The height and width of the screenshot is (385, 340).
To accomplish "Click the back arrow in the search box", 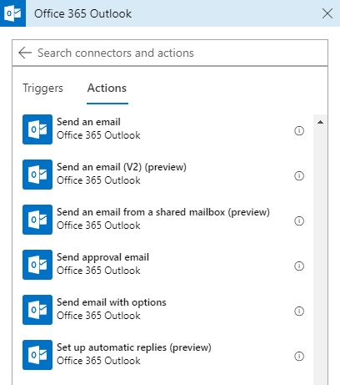I will pyautogui.click(x=25, y=53).
